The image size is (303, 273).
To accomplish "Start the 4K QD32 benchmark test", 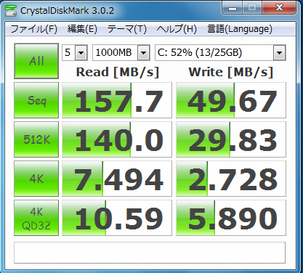I will tap(36, 218).
